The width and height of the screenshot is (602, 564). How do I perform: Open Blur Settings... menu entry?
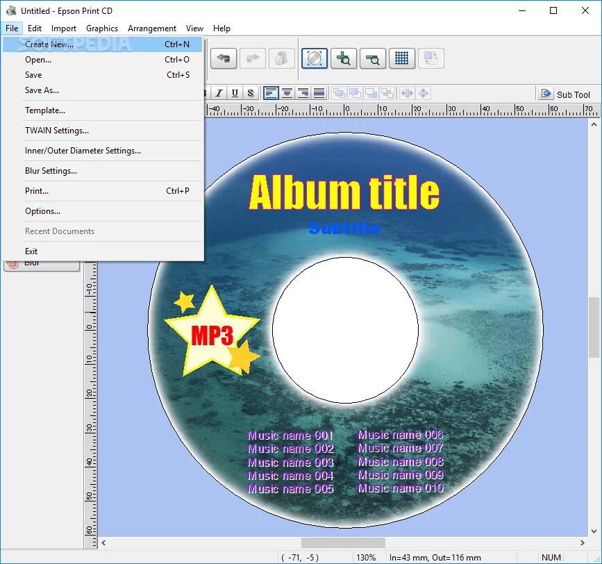click(103, 171)
